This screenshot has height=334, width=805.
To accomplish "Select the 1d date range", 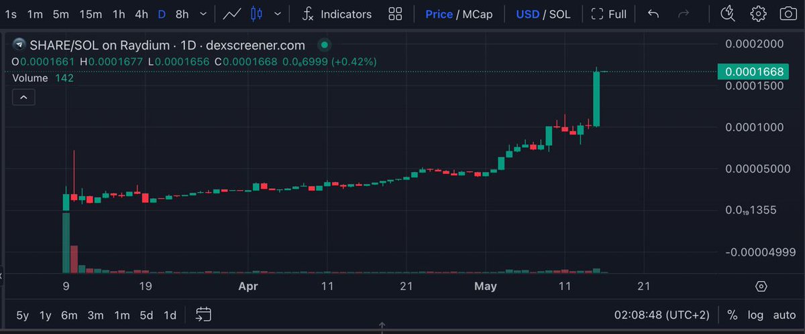I will click(x=170, y=315).
